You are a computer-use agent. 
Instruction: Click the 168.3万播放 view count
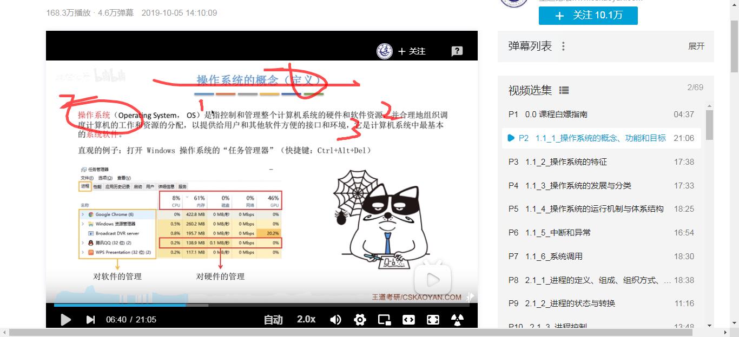68,12
